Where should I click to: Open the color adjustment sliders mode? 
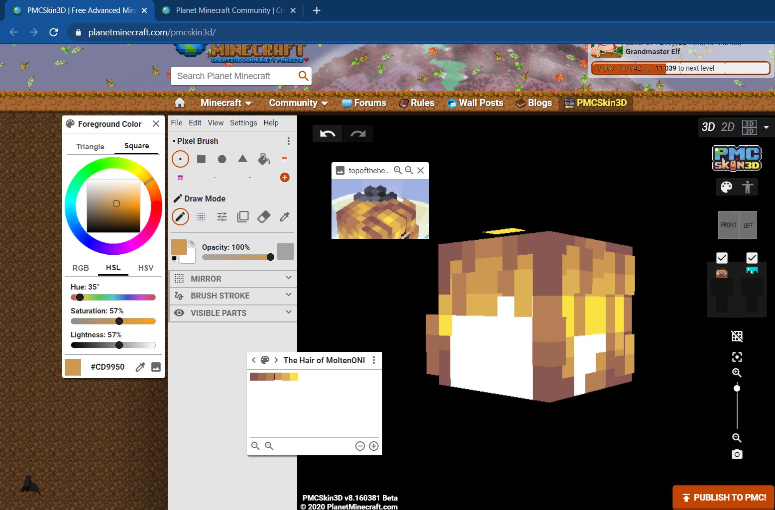tap(222, 217)
